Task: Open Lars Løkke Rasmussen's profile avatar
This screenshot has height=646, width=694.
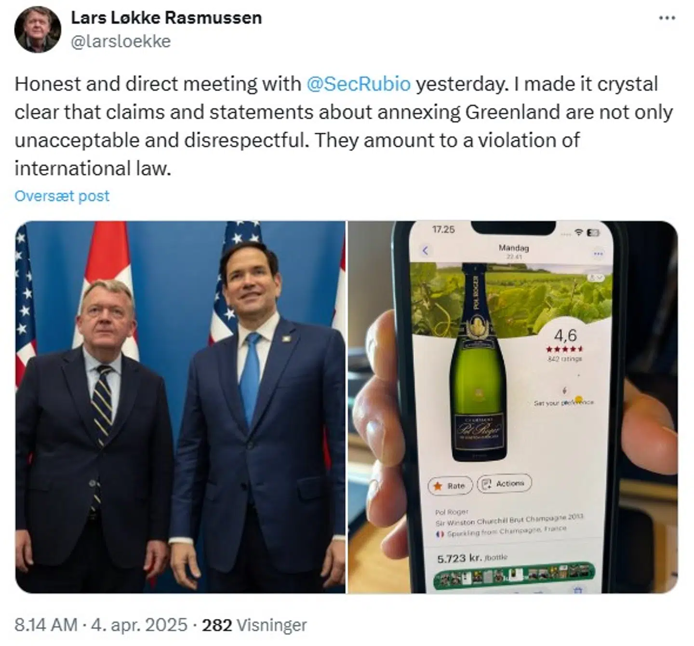Action: [x=38, y=30]
